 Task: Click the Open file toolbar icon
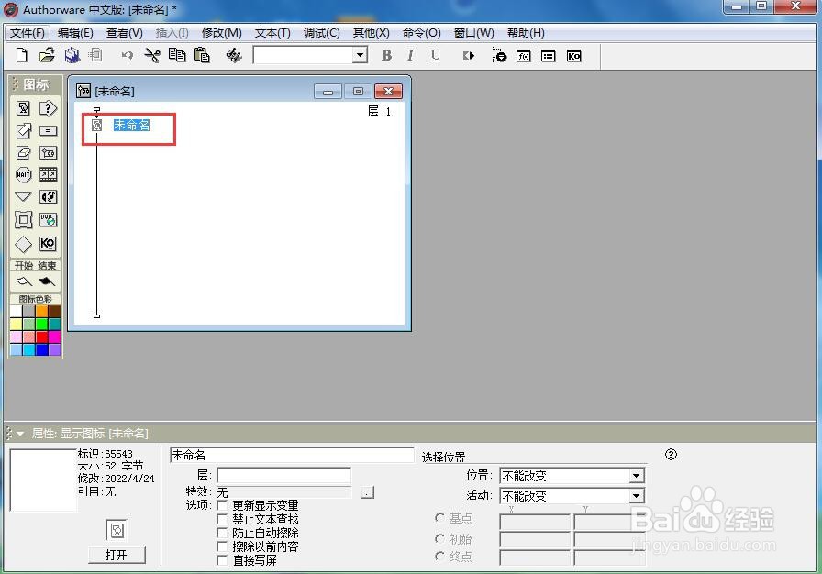coord(47,55)
